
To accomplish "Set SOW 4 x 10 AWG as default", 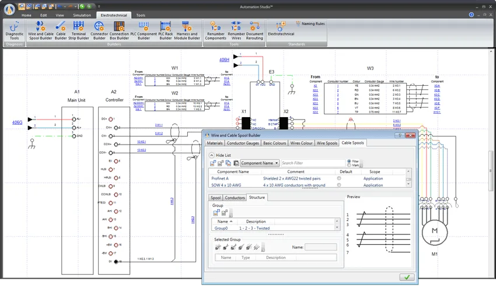I will coord(339,185).
